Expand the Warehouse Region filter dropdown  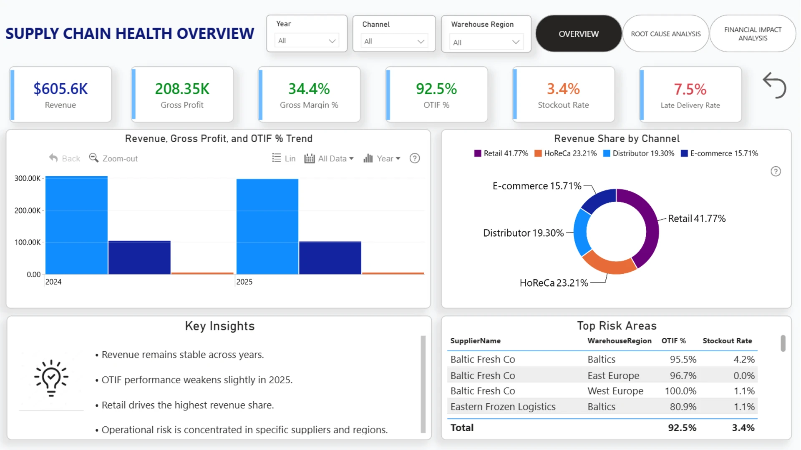click(486, 42)
